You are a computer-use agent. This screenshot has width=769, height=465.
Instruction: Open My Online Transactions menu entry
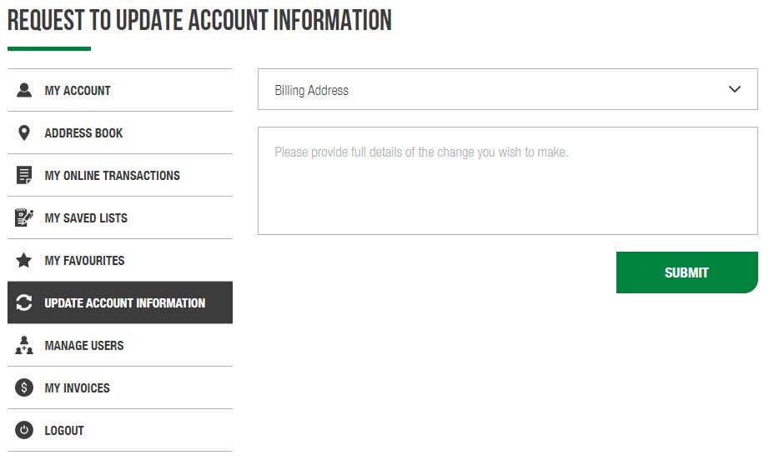(120, 175)
